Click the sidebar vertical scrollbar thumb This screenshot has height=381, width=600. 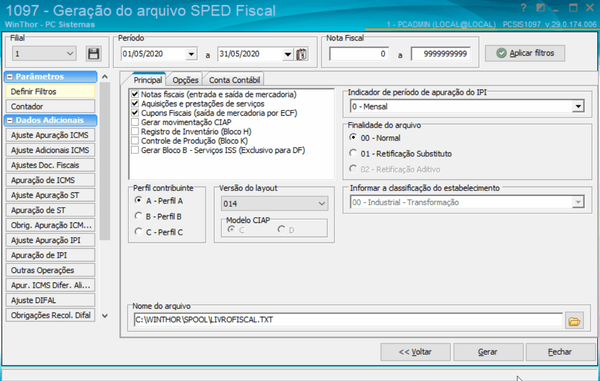[x=105, y=161]
